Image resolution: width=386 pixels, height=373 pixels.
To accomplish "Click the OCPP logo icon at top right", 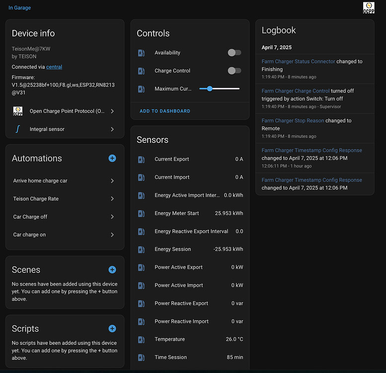I will click(x=369, y=7).
